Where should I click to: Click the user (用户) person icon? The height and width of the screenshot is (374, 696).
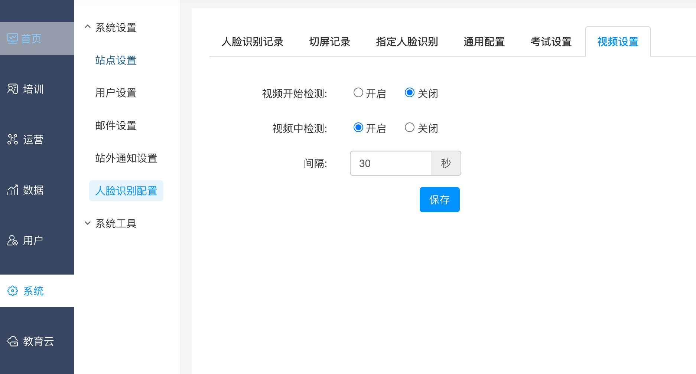pos(13,240)
